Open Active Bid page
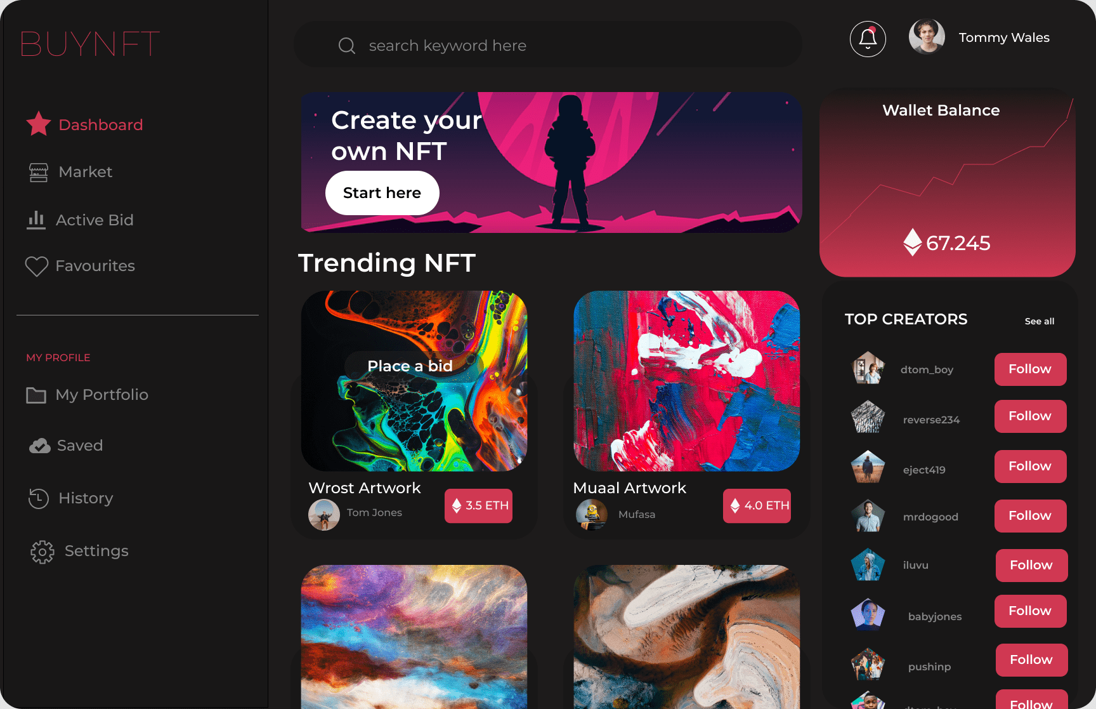Screen dimensions: 1096x709 (x=81, y=220)
